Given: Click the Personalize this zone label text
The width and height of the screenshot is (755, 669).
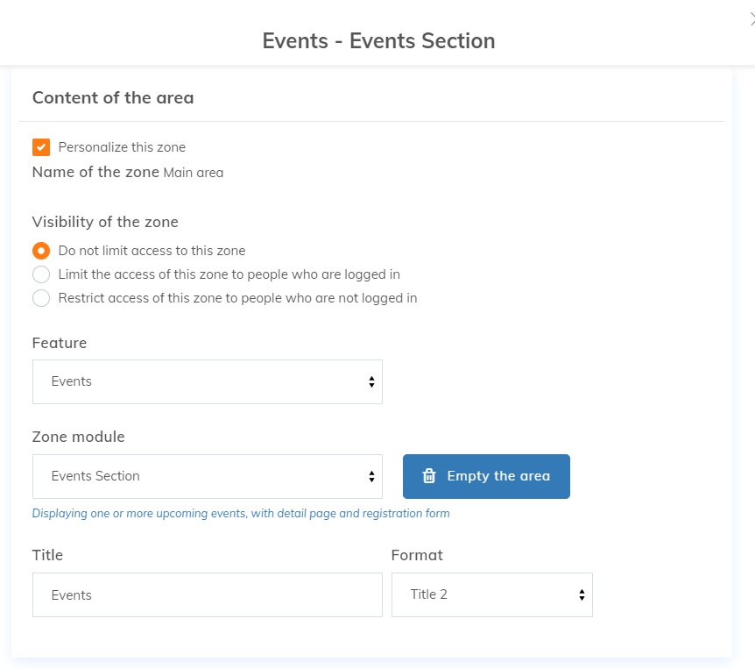Looking at the screenshot, I should click(x=122, y=147).
